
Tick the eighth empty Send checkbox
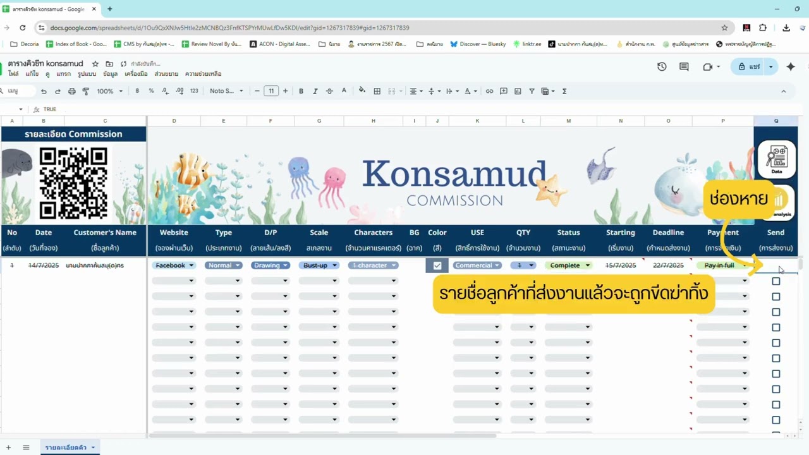tap(776, 389)
